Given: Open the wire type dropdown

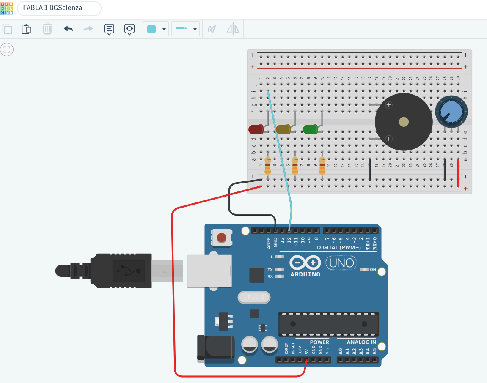Looking at the screenshot, I should [185, 29].
